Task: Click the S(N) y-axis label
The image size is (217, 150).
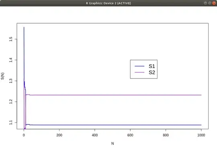Action: (2, 76)
